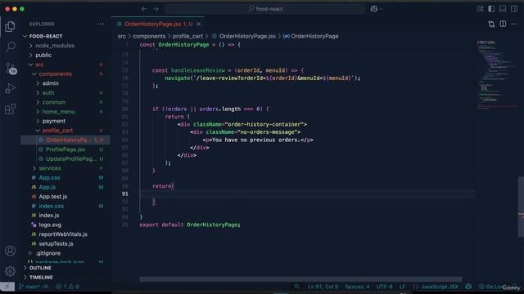Click the food-react command center search box

(x=265, y=9)
